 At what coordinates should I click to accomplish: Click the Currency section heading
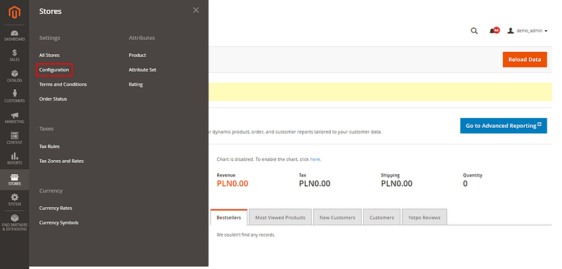pyautogui.click(x=51, y=191)
